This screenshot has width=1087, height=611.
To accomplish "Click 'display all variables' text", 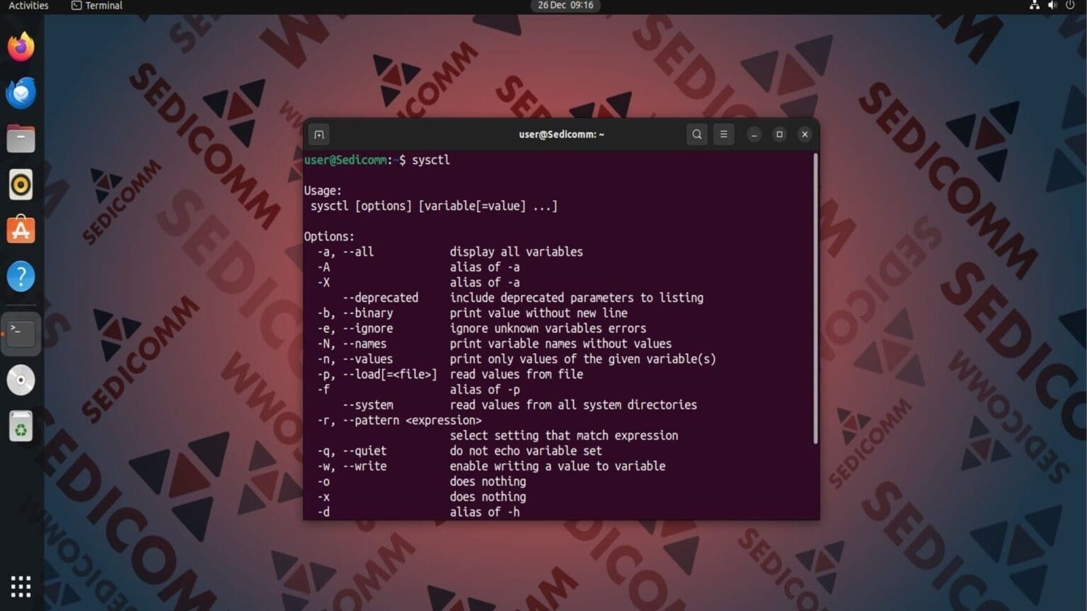I will (x=517, y=252).
